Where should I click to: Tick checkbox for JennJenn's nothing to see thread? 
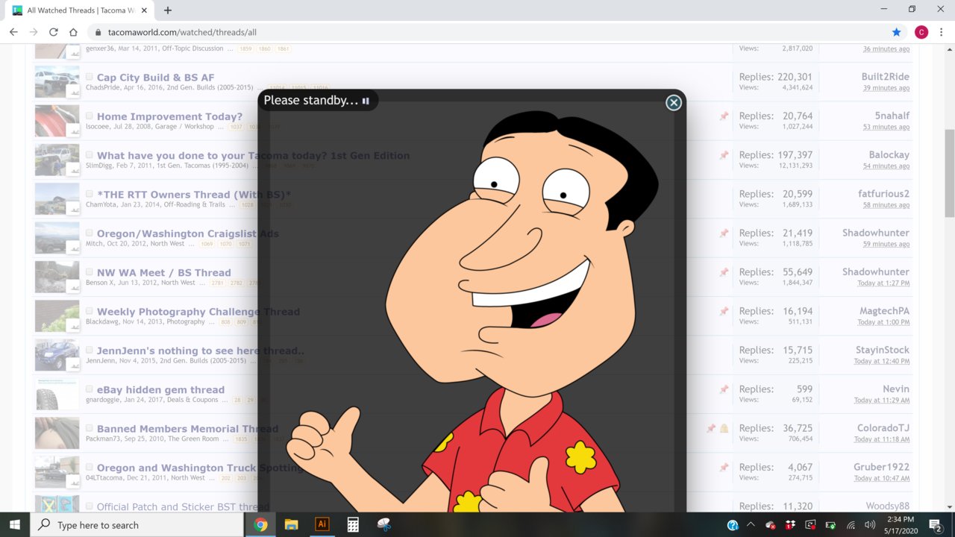pos(90,350)
